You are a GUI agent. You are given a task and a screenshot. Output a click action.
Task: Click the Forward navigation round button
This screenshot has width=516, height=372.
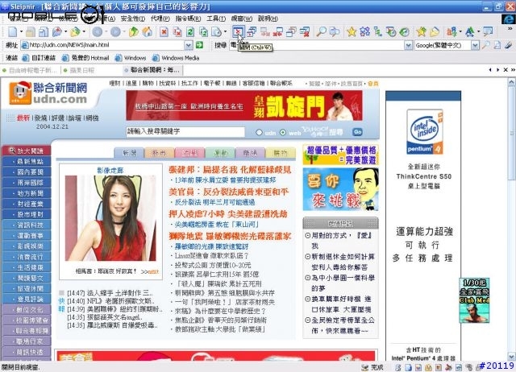point(115,32)
